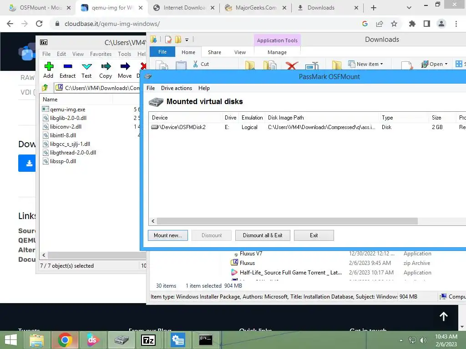Open OSFMount Help menu
Image resolution: width=466 pixels, height=349 pixels.
[x=204, y=88]
